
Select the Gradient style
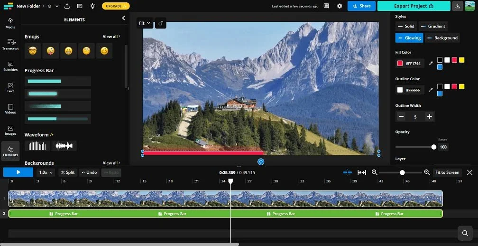(433, 26)
